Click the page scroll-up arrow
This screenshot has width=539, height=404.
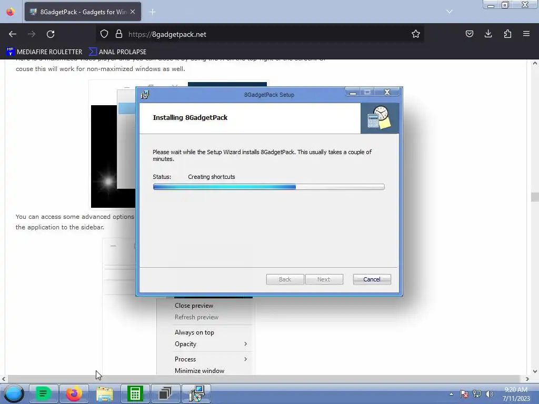535,63
